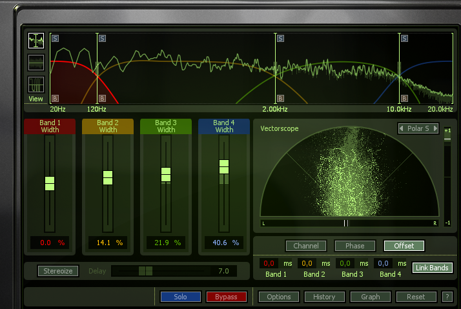Bypass the band at the 10.0kHz crossover
The image size is (461, 309).
pos(404,99)
